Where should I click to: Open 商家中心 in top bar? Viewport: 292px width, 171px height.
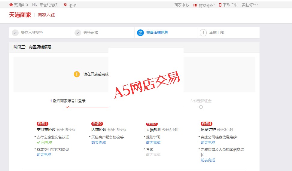click(x=181, y=5)
